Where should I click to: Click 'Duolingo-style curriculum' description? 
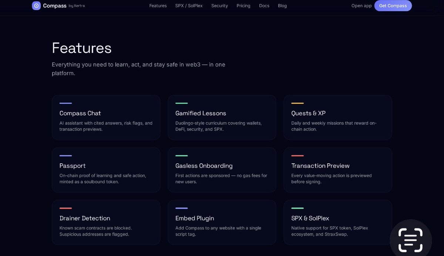[218, 126]
